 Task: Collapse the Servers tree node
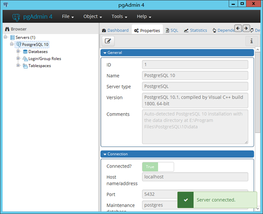click(x=5, y=37)
